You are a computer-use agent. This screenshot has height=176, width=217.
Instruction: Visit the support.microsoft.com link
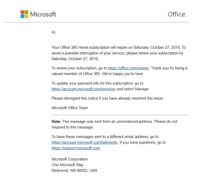pos(76,148)
